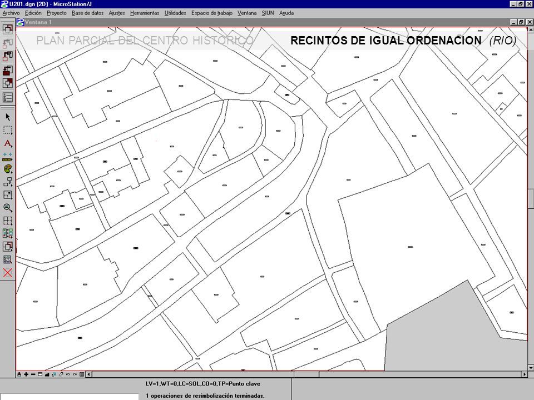Click the vertical scrollbar thumb
This screenshot has height=400, width=534.
531,198
